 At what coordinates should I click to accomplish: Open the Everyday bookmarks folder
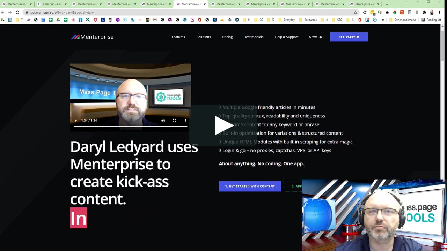(286, 20)
